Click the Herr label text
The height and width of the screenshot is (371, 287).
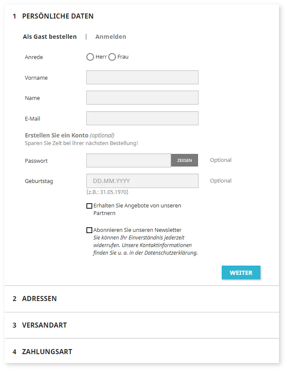101,57
